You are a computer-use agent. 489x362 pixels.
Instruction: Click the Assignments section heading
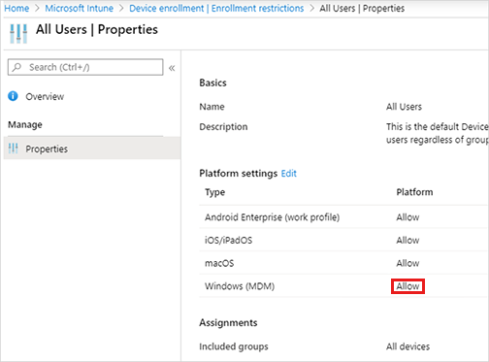tap(228, 322)
